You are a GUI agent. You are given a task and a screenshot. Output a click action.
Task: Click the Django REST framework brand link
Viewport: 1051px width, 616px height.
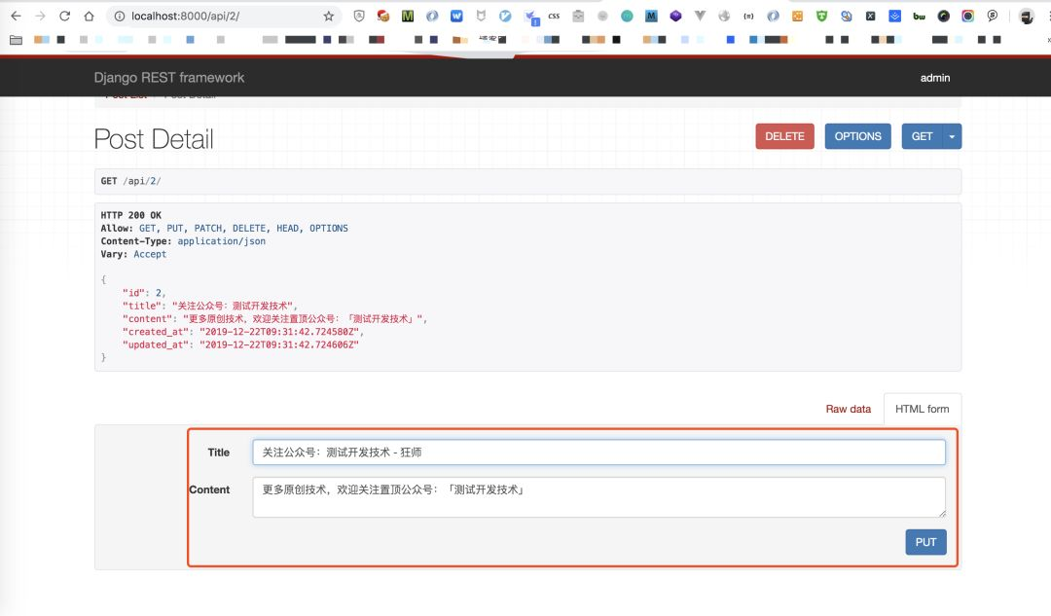[169, 78]
